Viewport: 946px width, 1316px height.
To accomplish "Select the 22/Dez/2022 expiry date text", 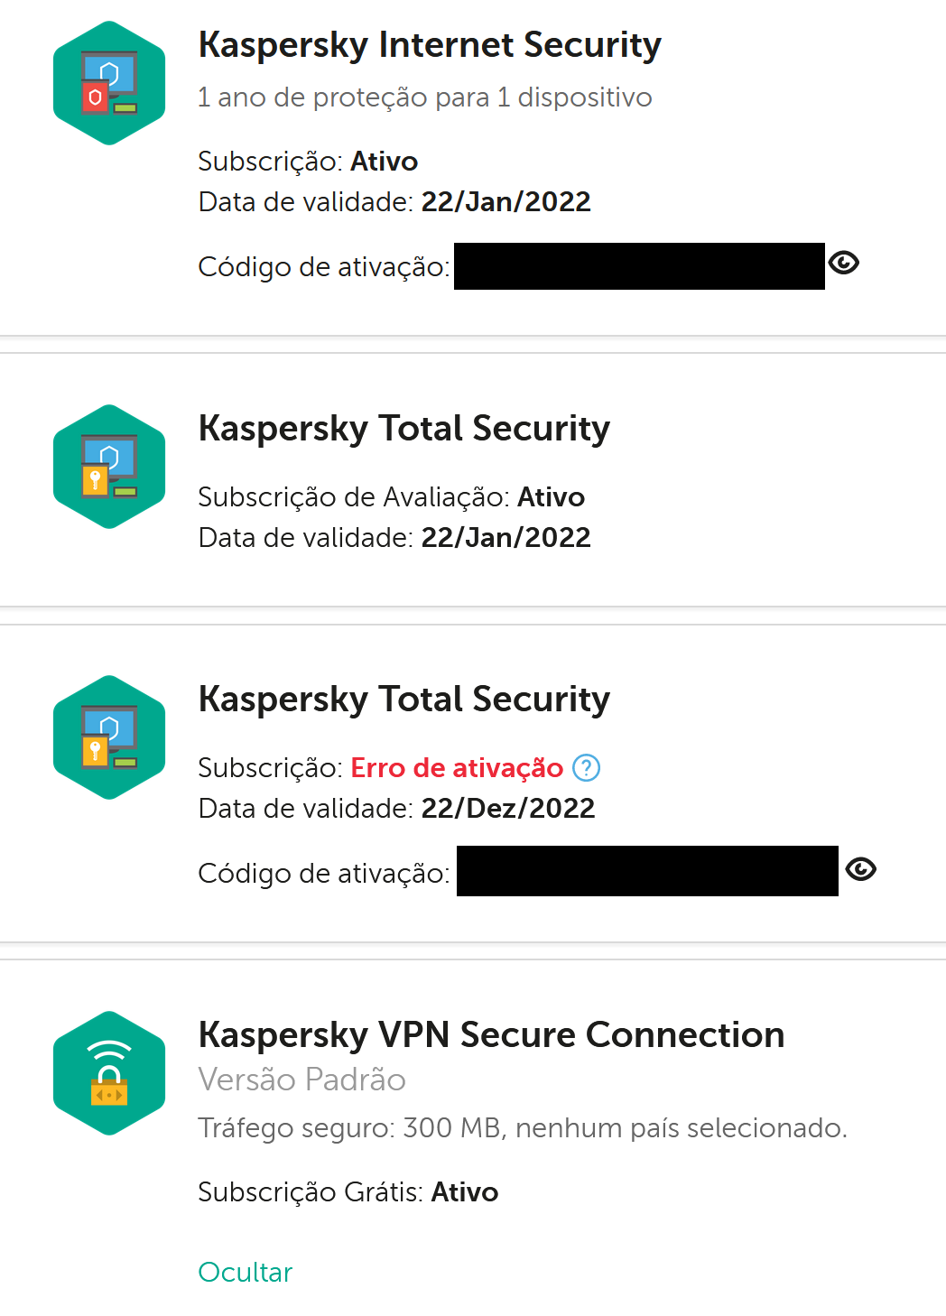I will click(508, 808).
